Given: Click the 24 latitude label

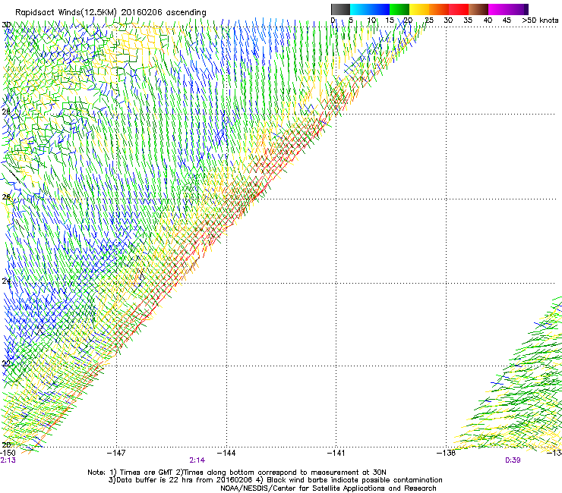Looking at the screenshot, I should tap(6, 281).
